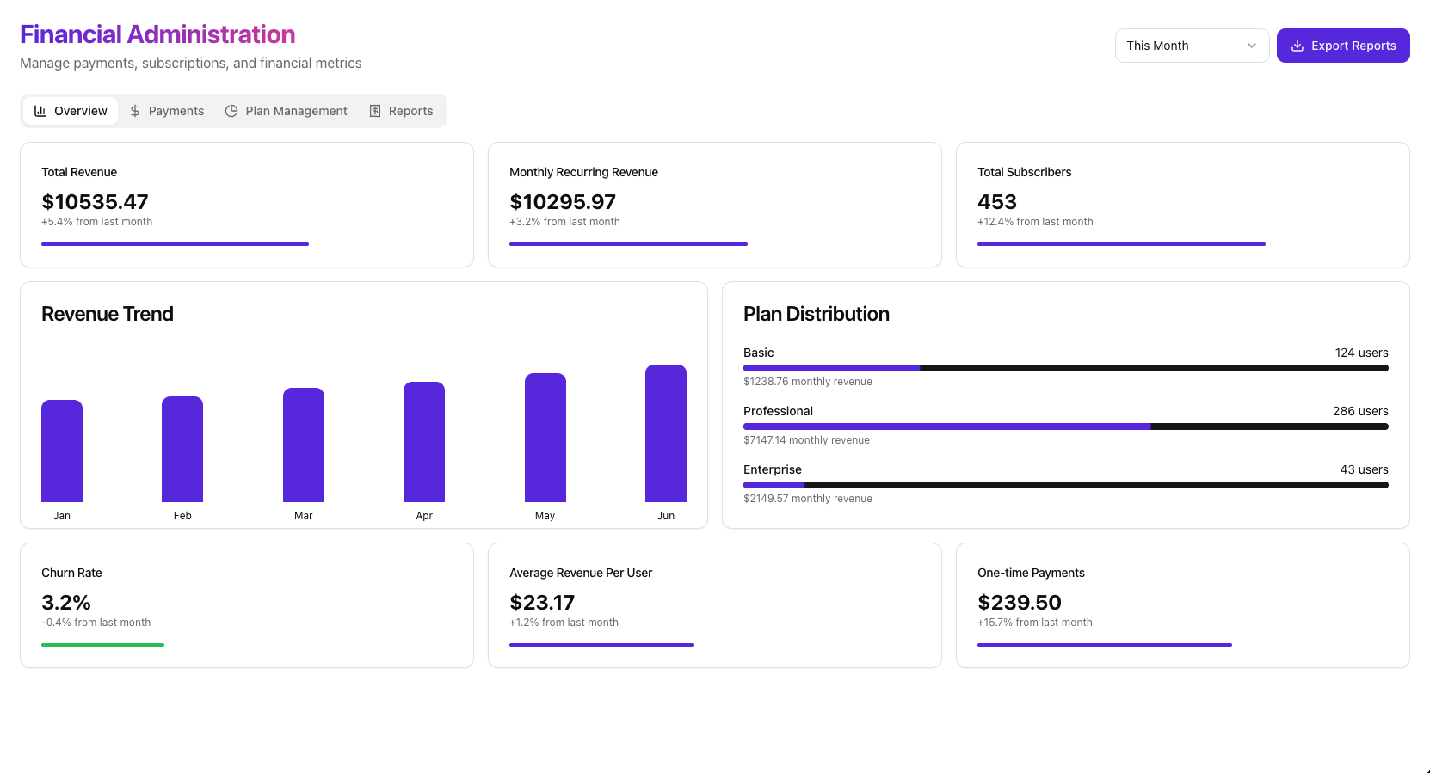
Task: Switch to the Payments tab
Action: tap(167, 111)
